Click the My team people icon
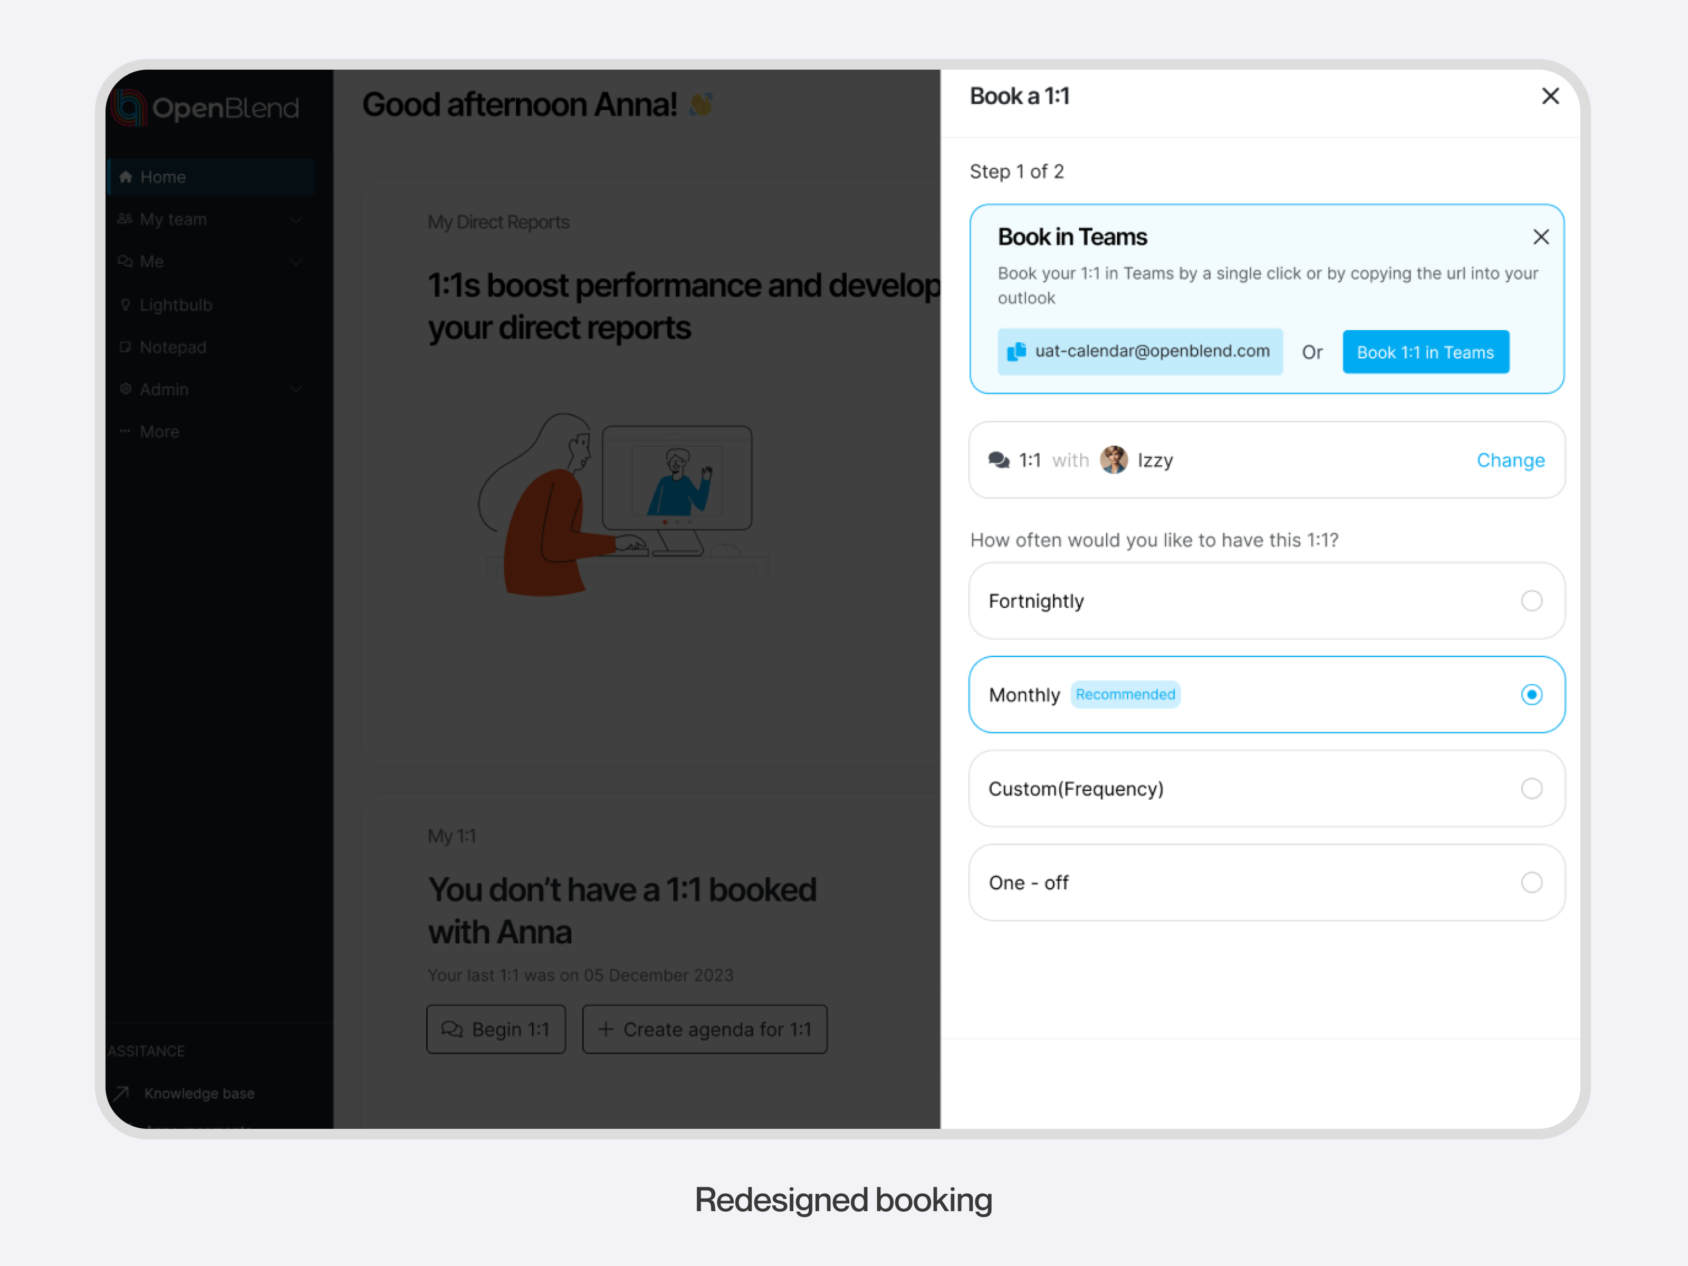This screenshot has width=1688, height=1266. pyautogui.click(x=125, y=219)
